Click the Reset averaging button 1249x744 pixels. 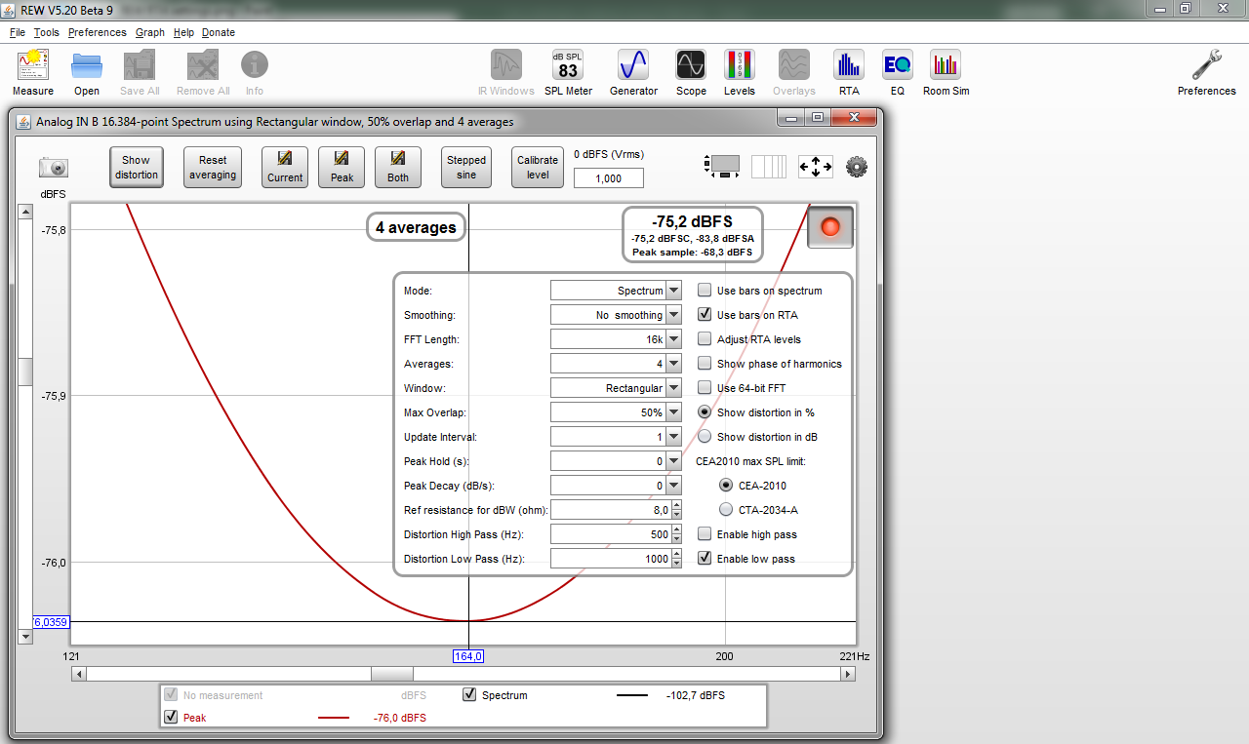(x=213, y=167)
